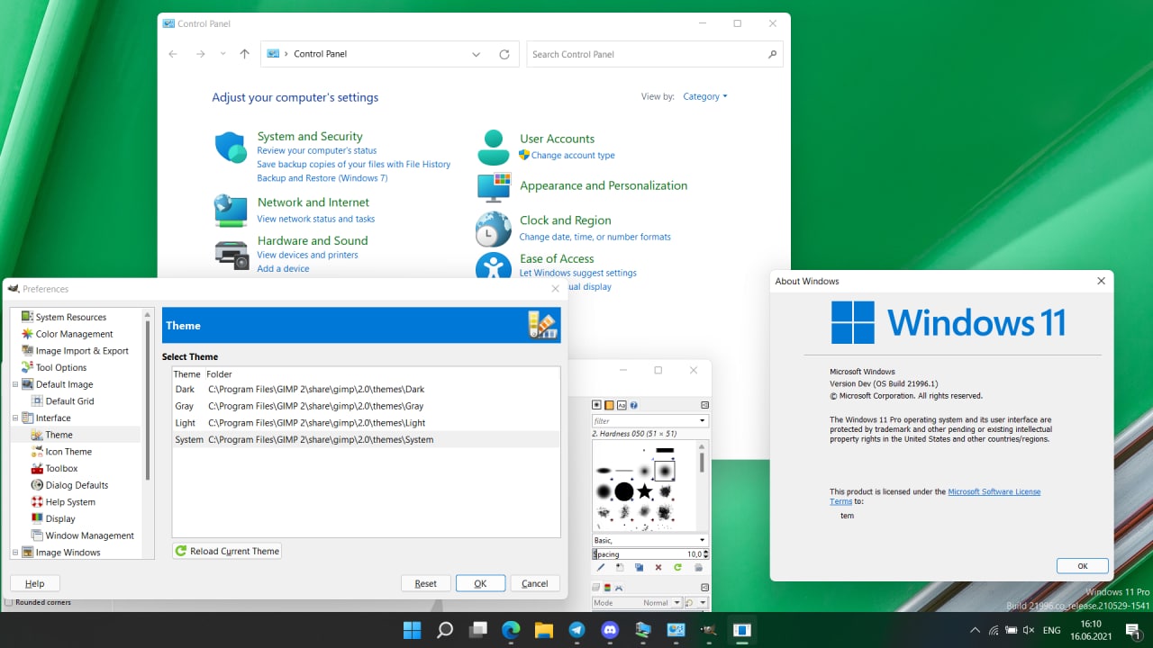This screenshot has width=1153, height=648.
Task: Select the Dark theme row
Action: point(366,389)
